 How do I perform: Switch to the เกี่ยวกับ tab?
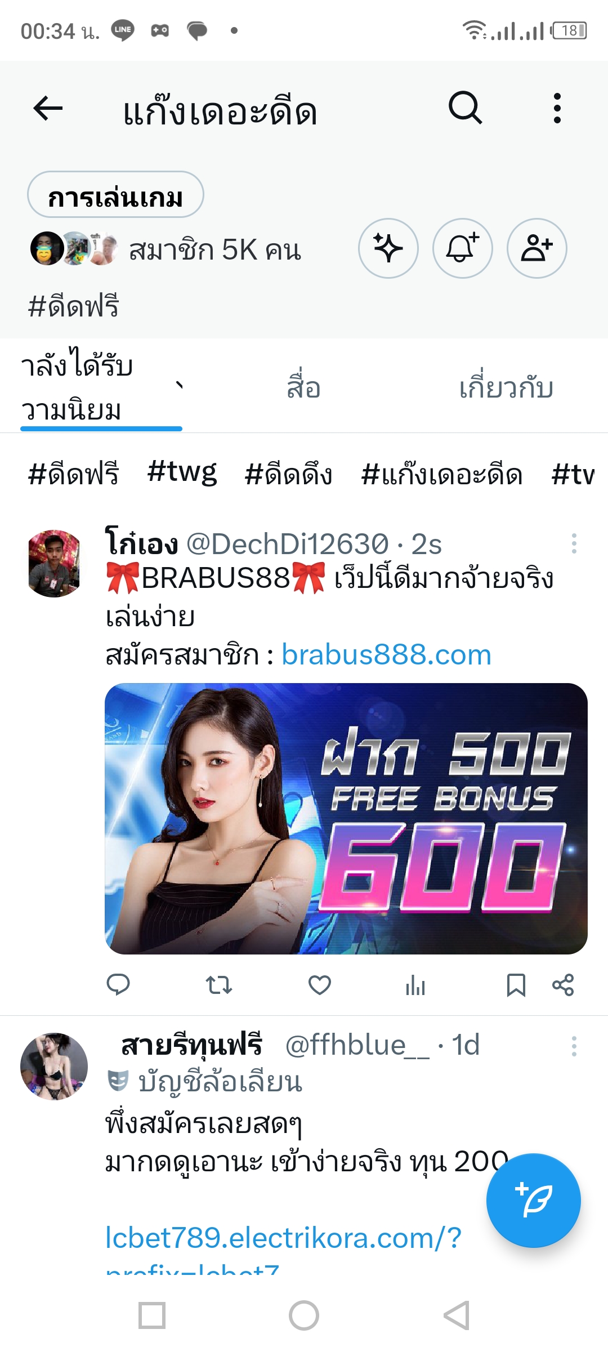[506, 389]
